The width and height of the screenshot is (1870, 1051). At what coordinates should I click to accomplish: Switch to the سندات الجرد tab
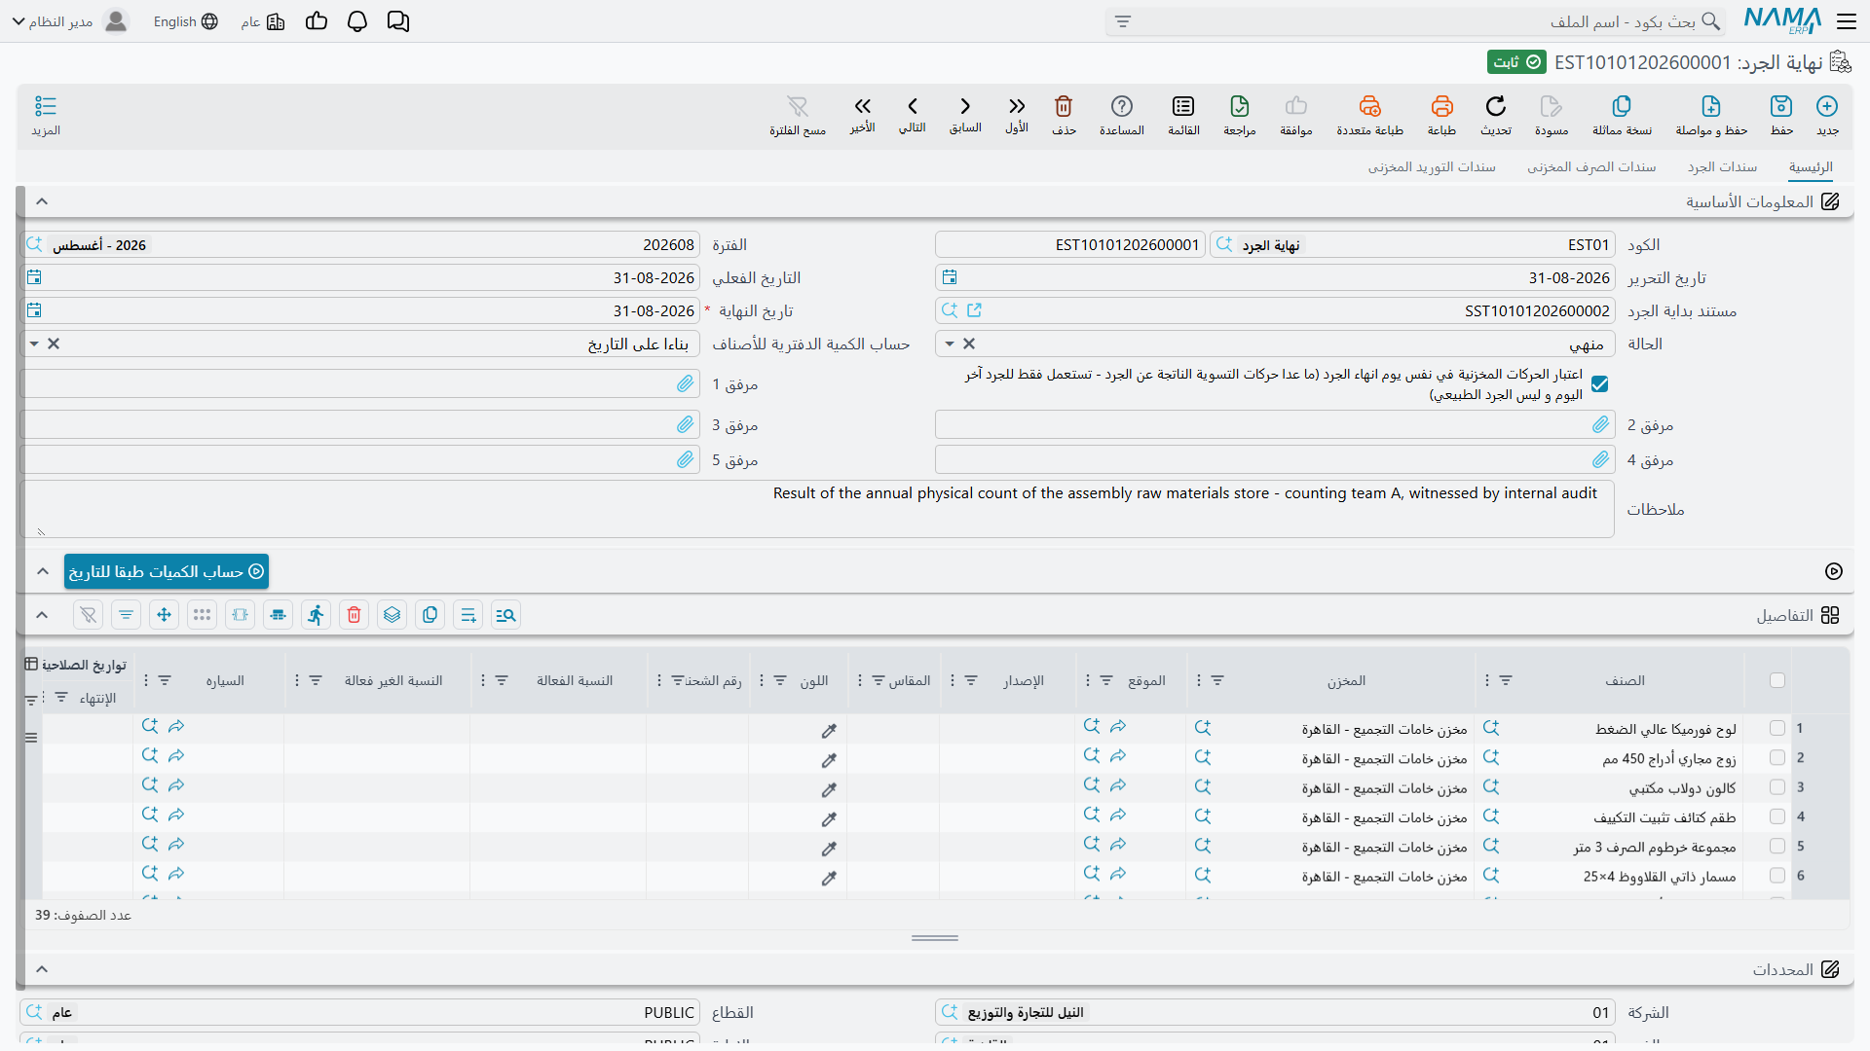point(1722,167)
